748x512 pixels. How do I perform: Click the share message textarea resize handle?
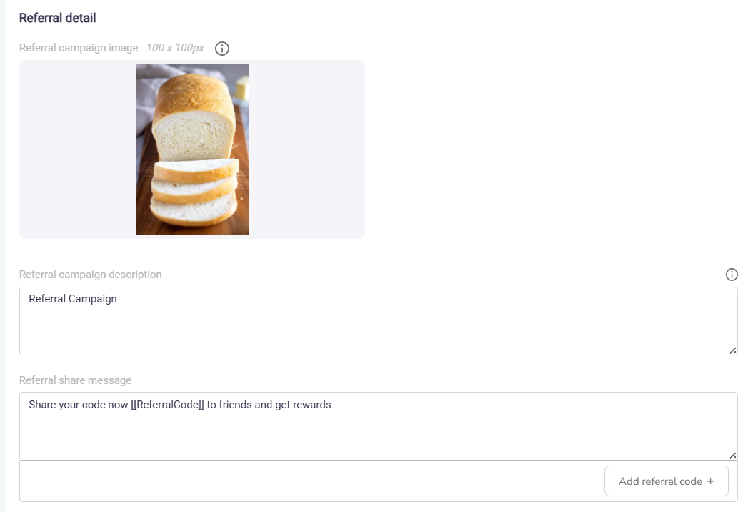(732, 455)
